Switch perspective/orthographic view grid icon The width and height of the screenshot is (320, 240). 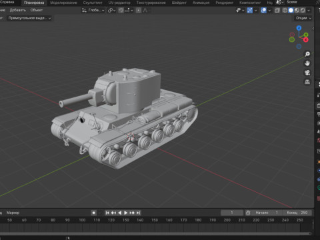tap(307, 82)
